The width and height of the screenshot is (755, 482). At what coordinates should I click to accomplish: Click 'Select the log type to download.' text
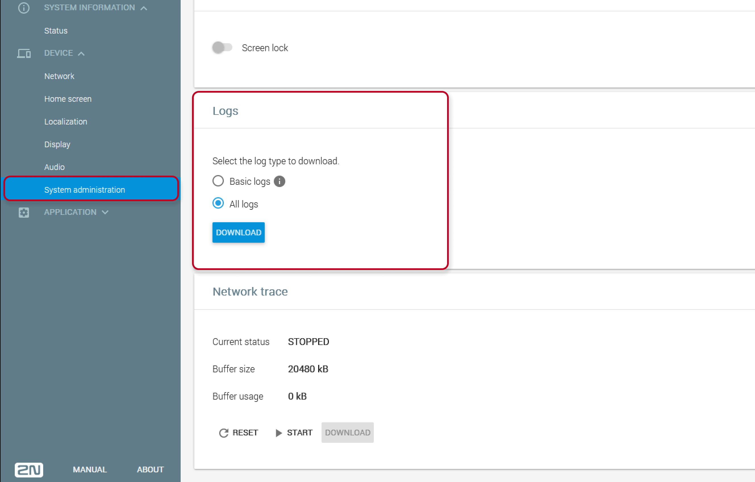(276, 161)
